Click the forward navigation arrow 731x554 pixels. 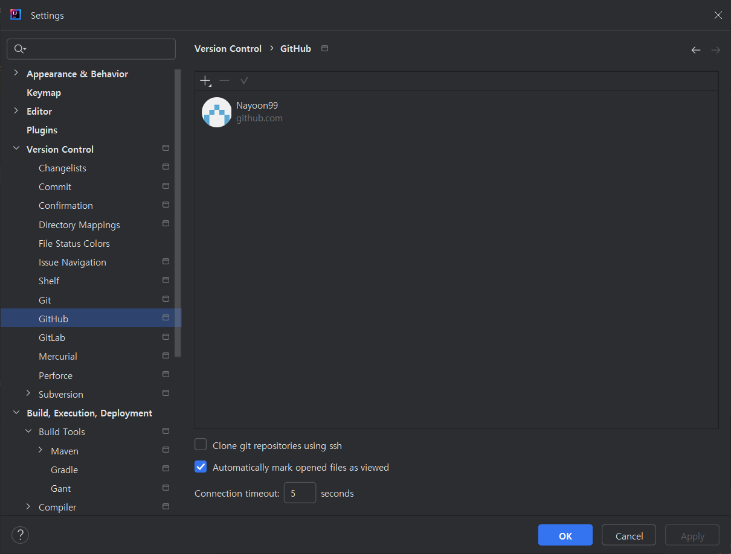[716, 50]
